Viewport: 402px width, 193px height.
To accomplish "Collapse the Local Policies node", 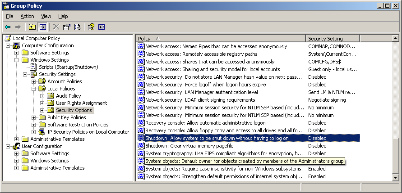I will point(34,89).
